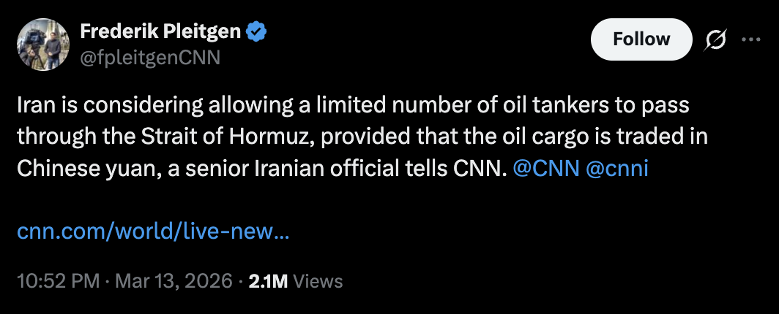Click the blue verified checkmark badge
Image resolution: width=779 pixels, height=314 pixels.
257,31
